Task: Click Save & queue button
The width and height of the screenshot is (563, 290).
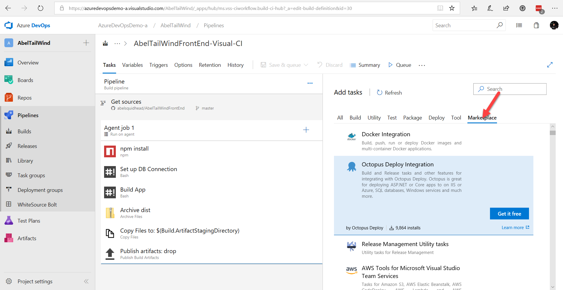Action: 281,65
